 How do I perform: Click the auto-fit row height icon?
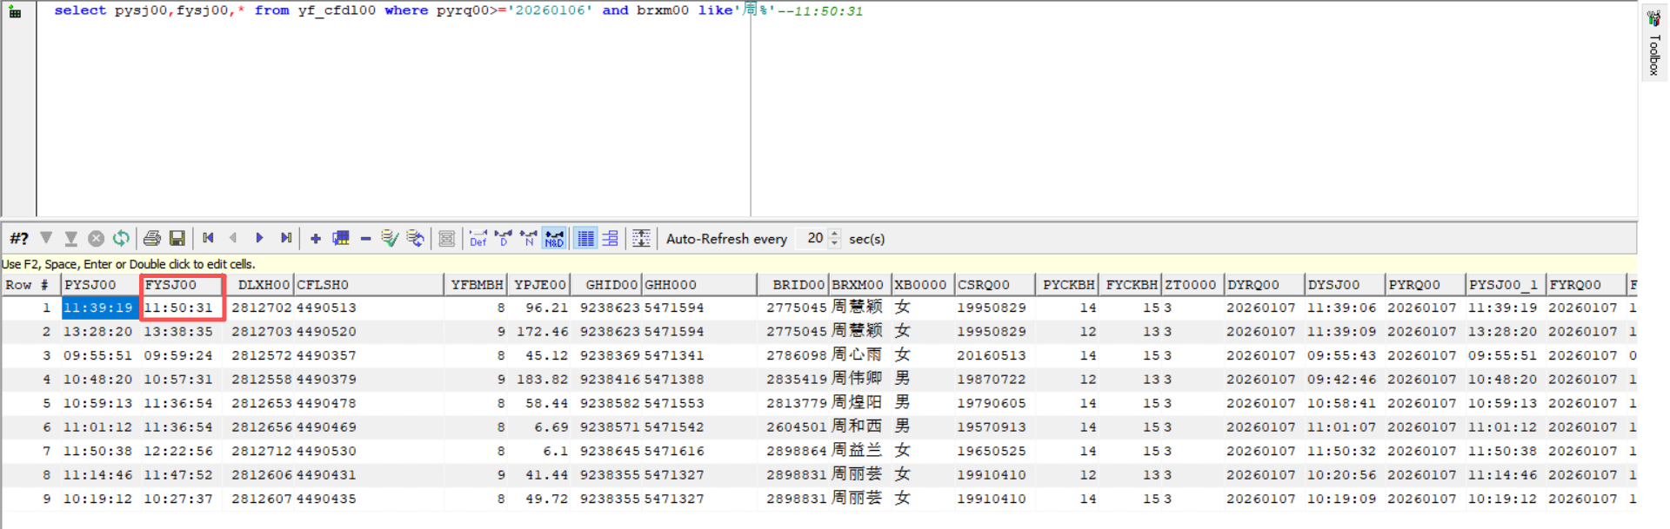point(641,238)
